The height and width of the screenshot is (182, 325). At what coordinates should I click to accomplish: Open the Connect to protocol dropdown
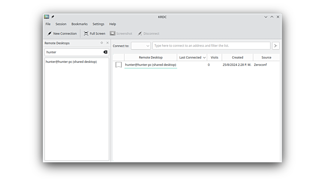pos(141,46)
